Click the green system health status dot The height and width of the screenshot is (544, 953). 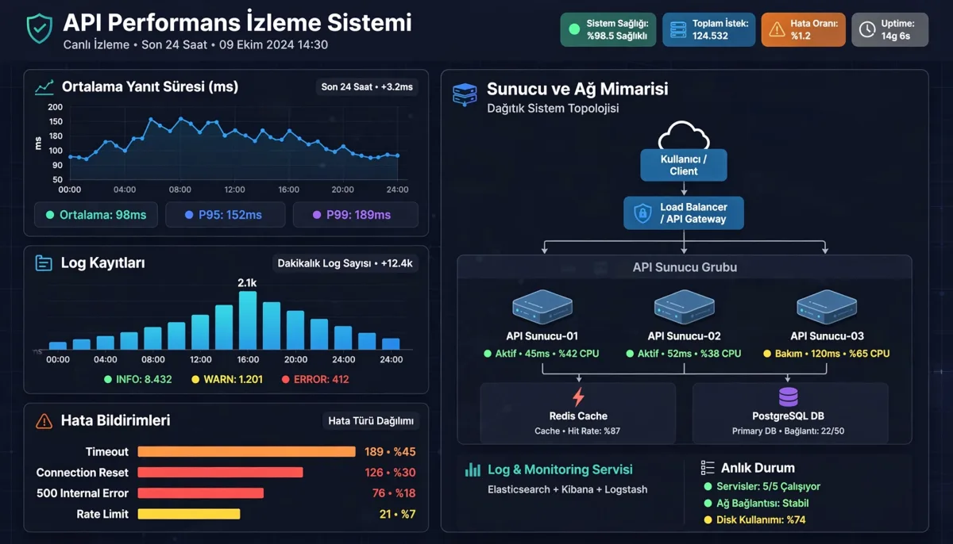coord(574,30)
